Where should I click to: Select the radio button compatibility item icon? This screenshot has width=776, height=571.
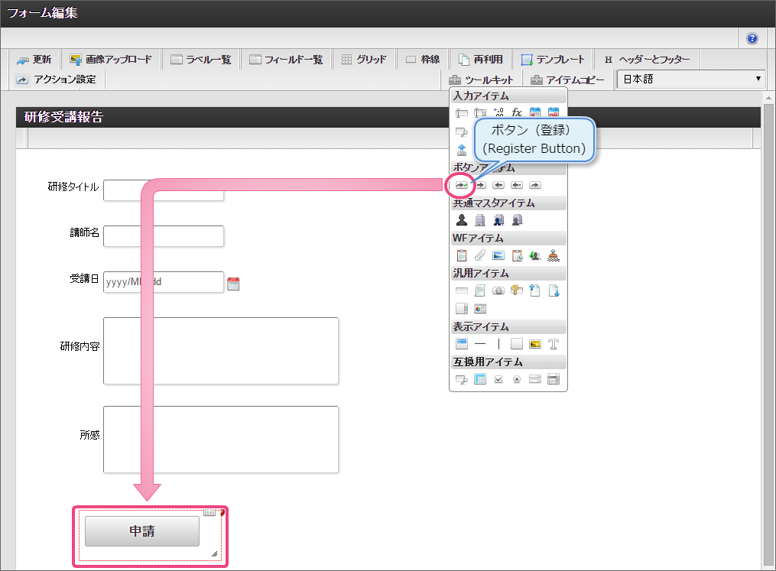(x=517, y=379)
